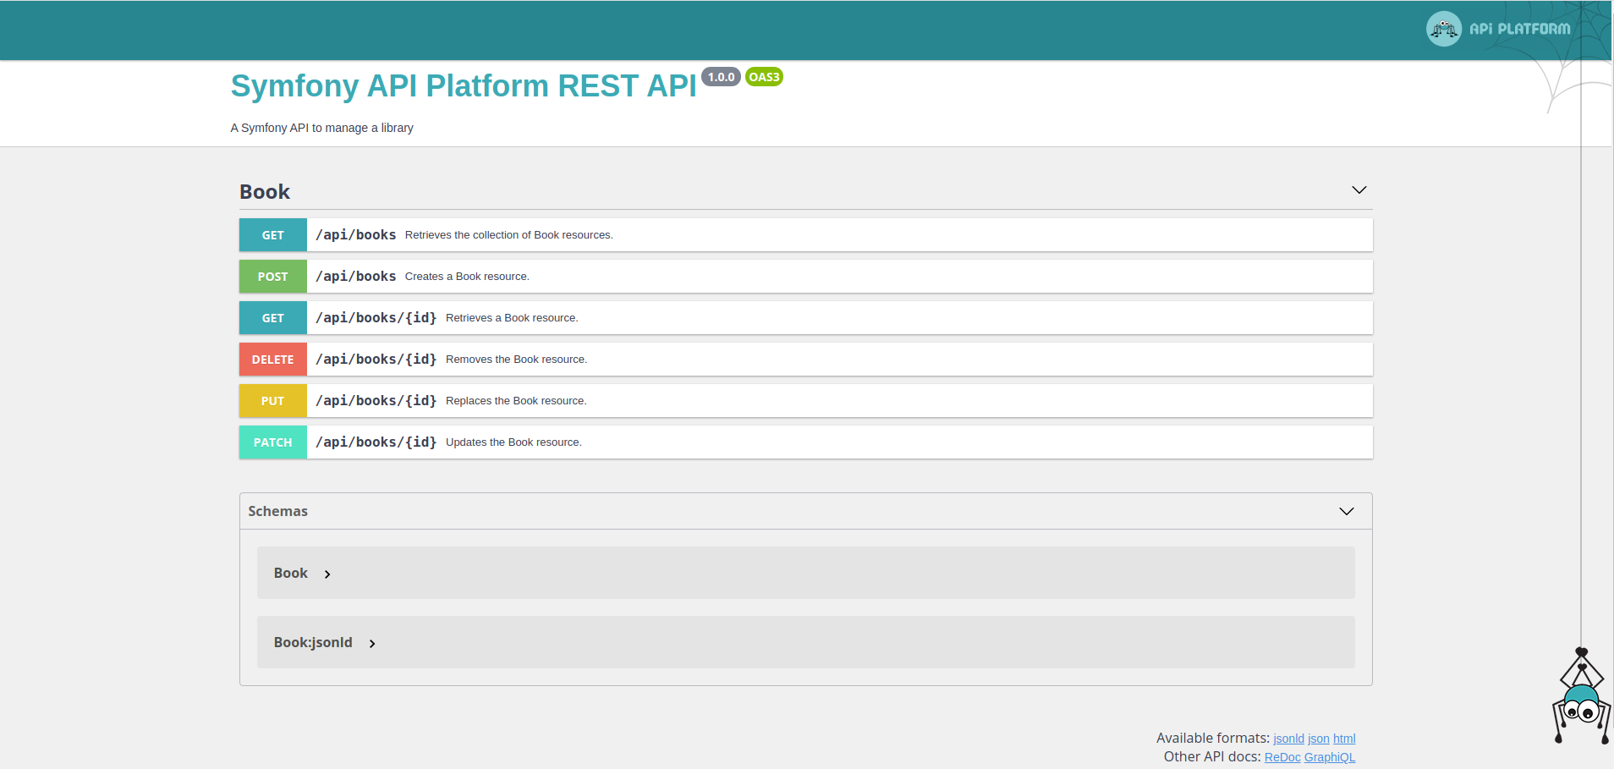The width and height of the screenshot is (1614, 769).
Task: Collapse the Schemas section chevron
Action: click(1346, 511)
